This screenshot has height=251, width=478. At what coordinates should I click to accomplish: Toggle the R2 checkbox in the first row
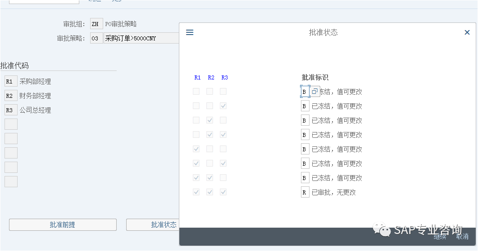click(210, 91)
